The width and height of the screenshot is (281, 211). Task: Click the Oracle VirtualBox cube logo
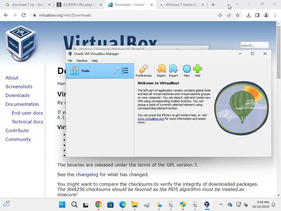click(21, 43)
